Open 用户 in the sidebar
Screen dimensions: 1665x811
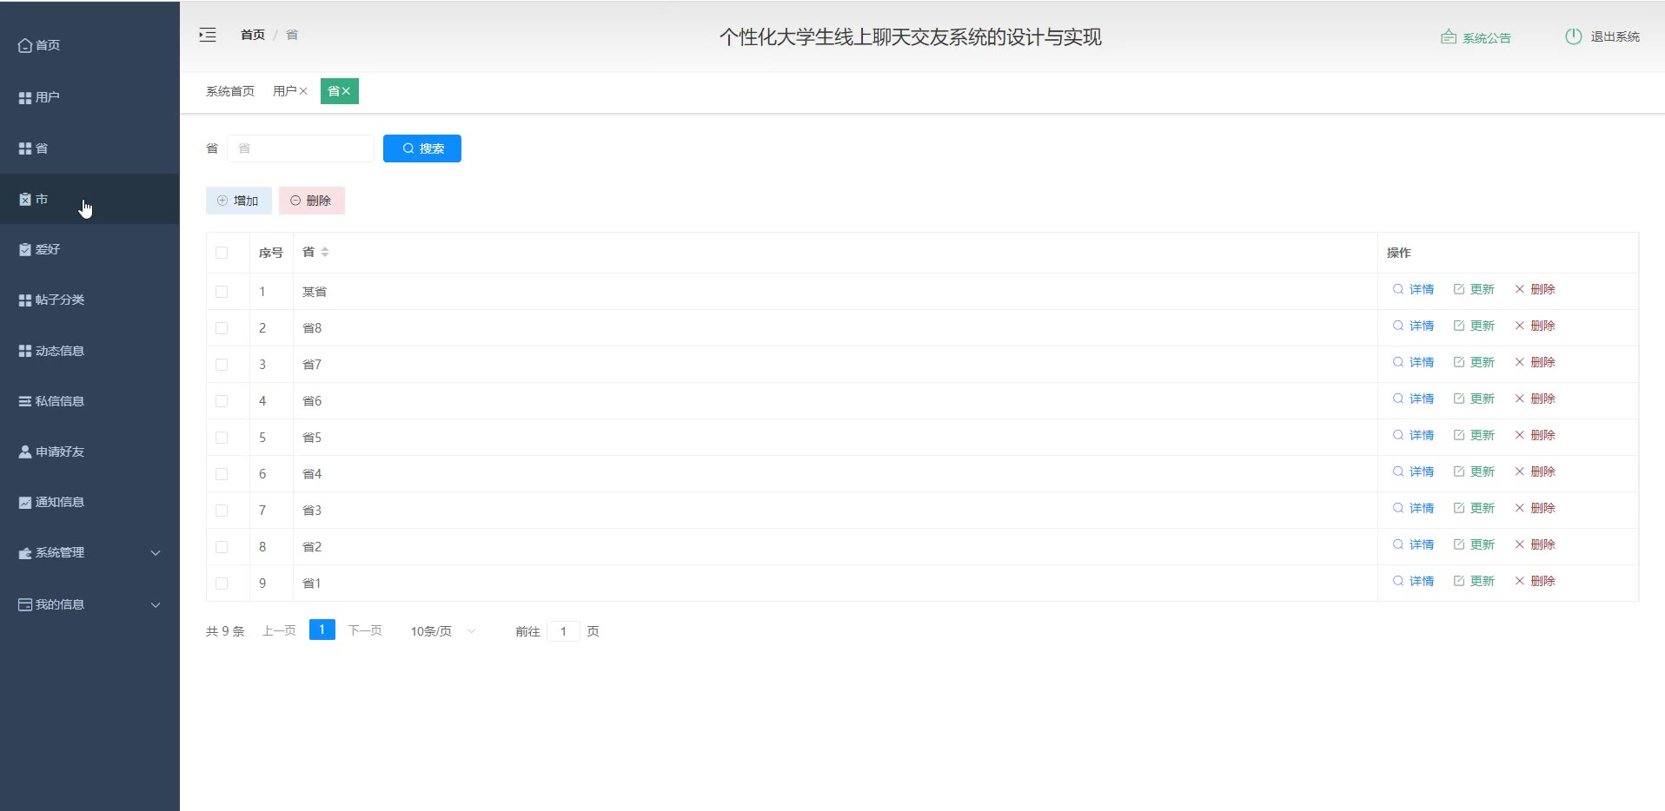(x=90, y=97)
